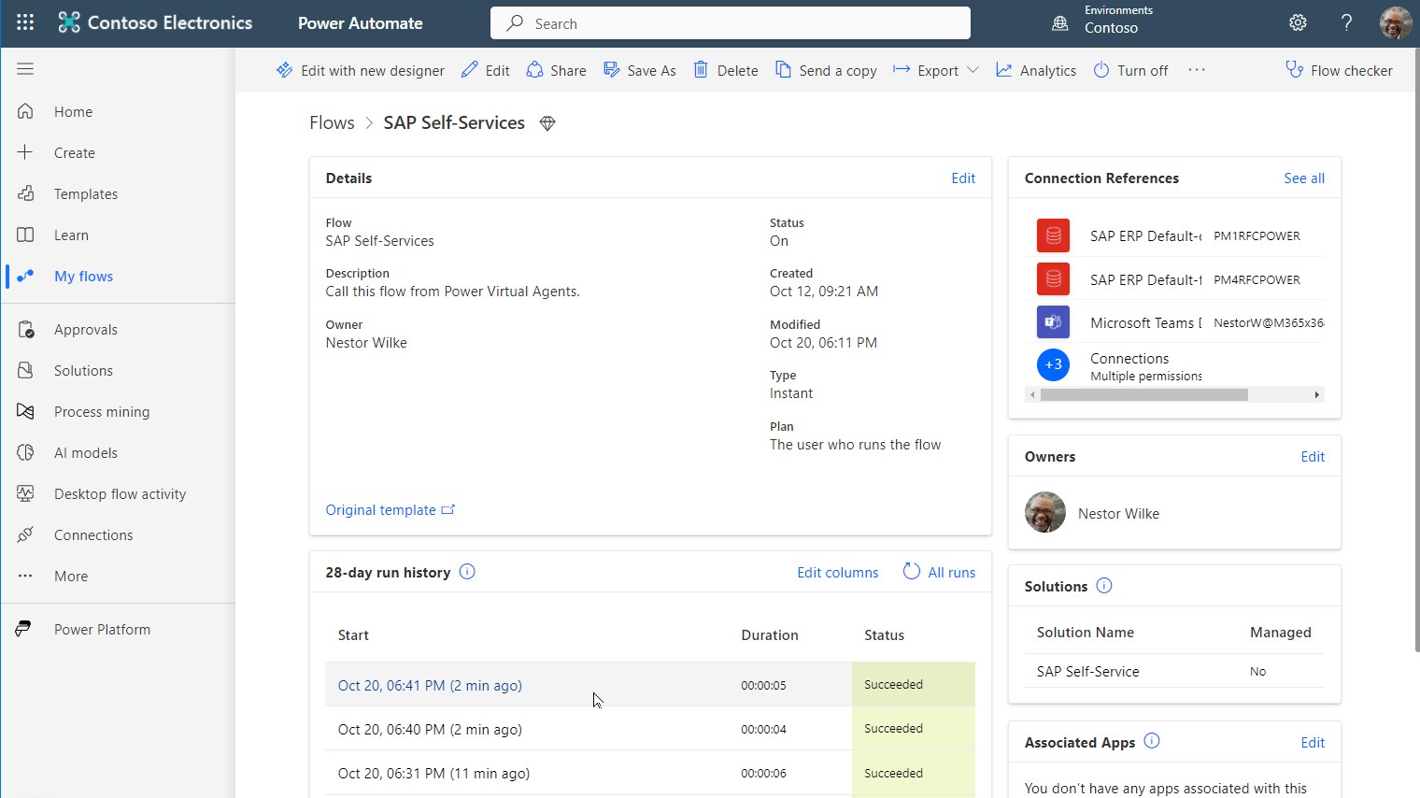Open the Oct 20, 06:40 PM run
Image resolution: width=1420 pixels, height=798 pixels.
[x=430, y=729]
